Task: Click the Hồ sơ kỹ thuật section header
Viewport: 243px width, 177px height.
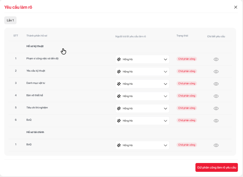Action: (35, 46)
